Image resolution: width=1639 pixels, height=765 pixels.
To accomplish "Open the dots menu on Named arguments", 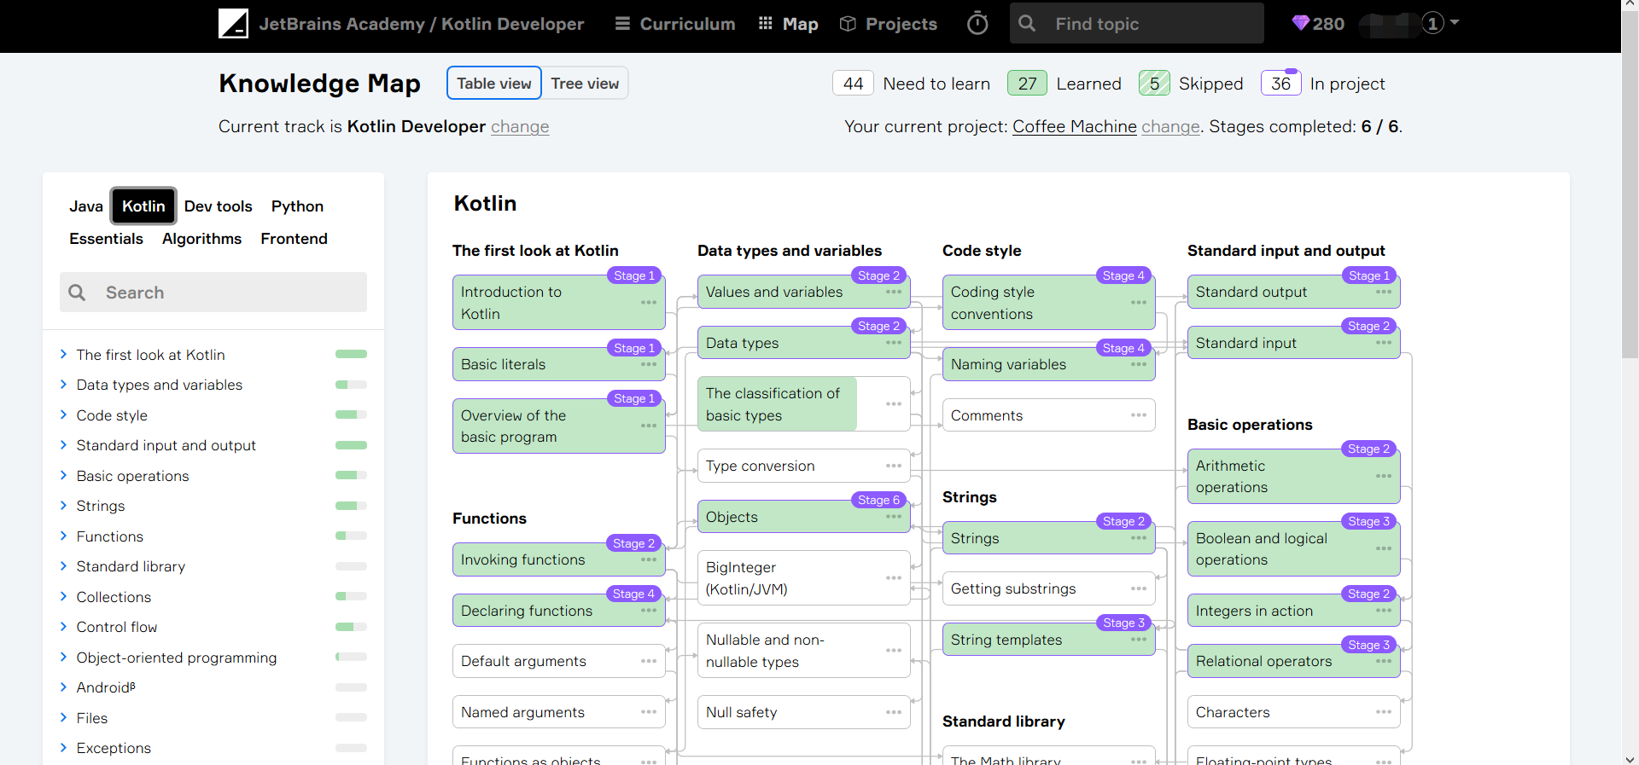I will click(649, 712).
